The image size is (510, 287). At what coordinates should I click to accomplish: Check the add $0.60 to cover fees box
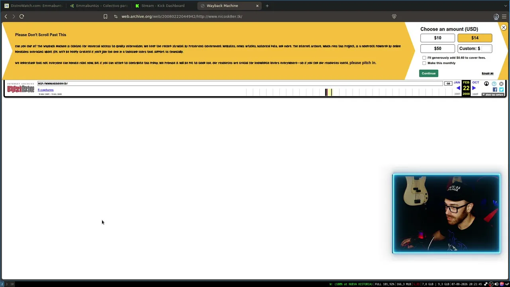(x=424, y=58)
